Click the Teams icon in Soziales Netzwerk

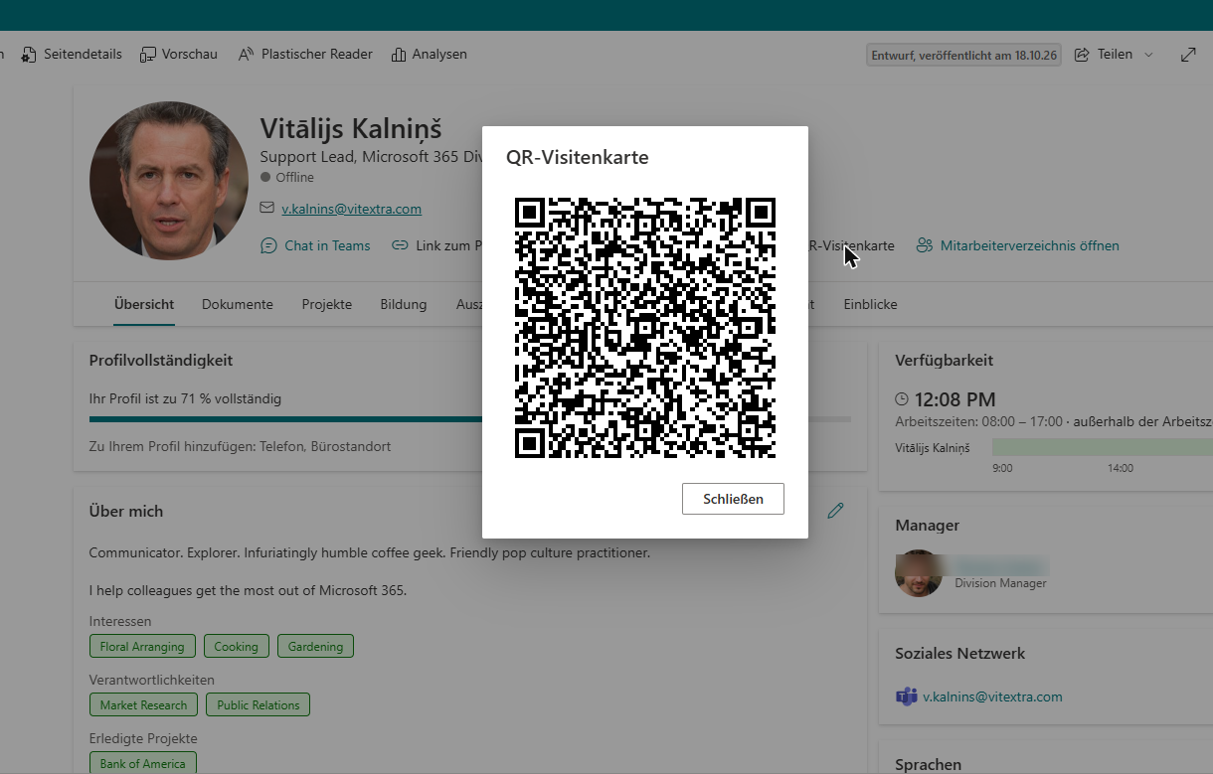pyautogui.click(x=906, y=697)
